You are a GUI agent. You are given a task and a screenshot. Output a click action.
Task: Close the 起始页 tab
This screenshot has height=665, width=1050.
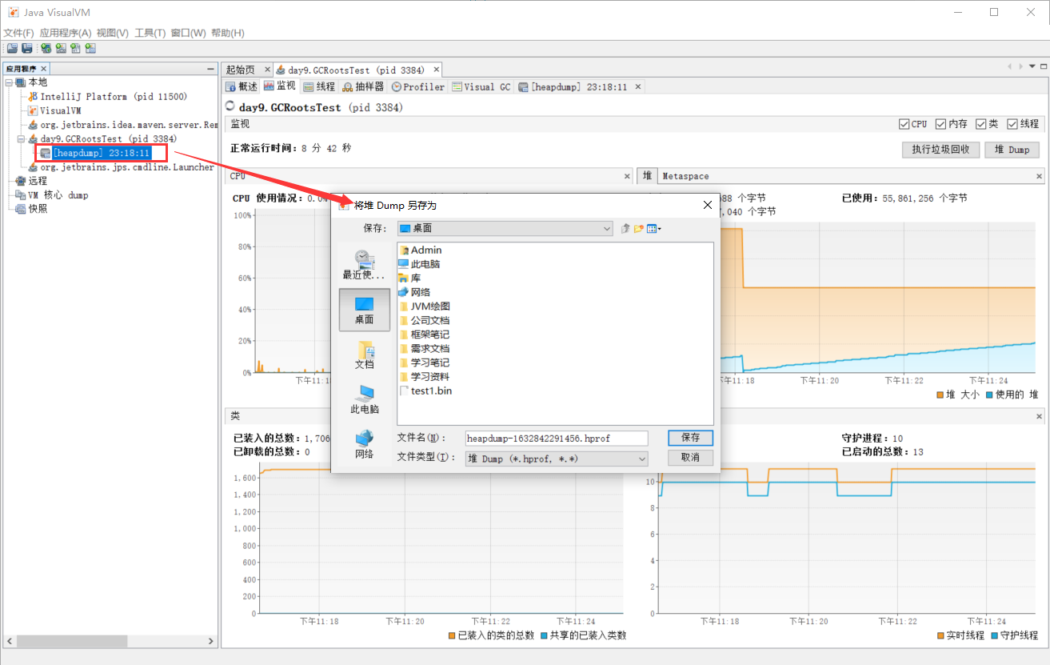(267, 70)
